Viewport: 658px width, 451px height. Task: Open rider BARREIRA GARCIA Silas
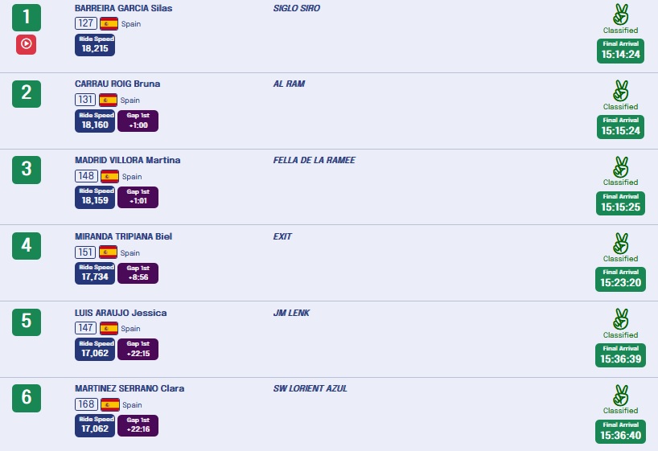coord(123,8)
